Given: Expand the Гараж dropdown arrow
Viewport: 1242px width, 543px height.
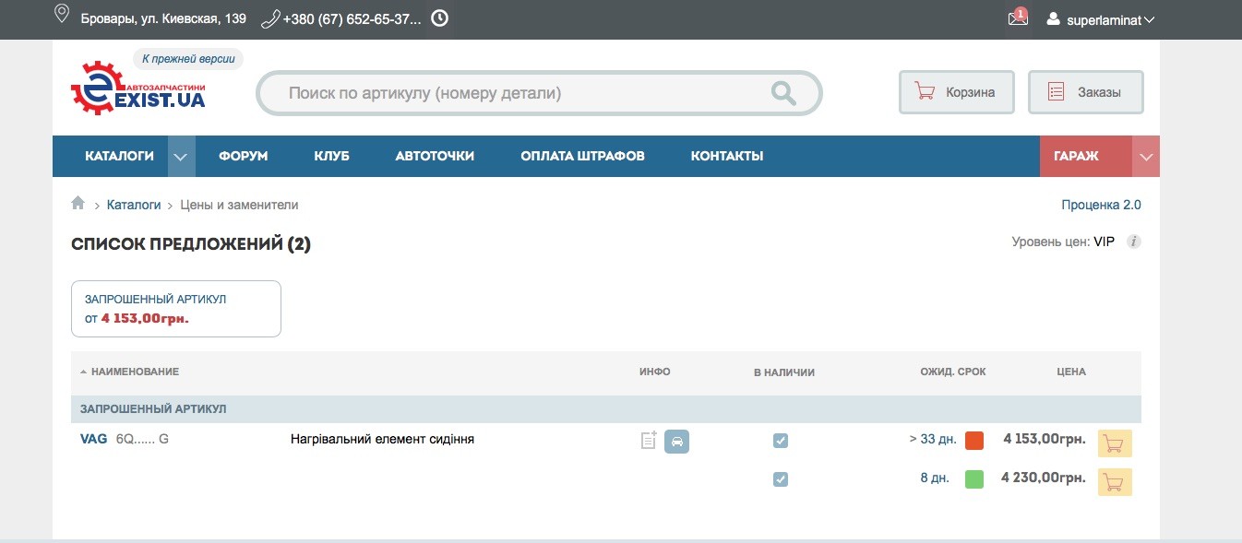Looking at the screenshot, I should click(1146, 157).
